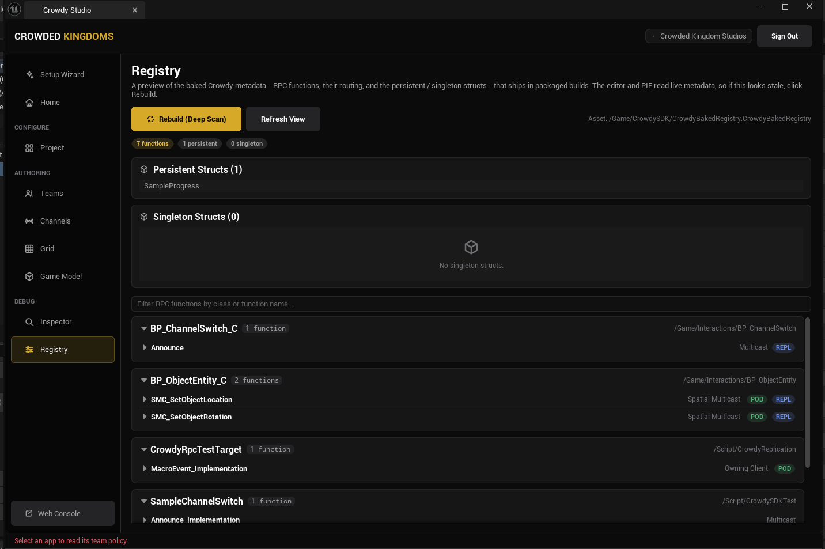
Task: Switch to the Crowdy Studio tab
Action: click(x=84, y=10)
